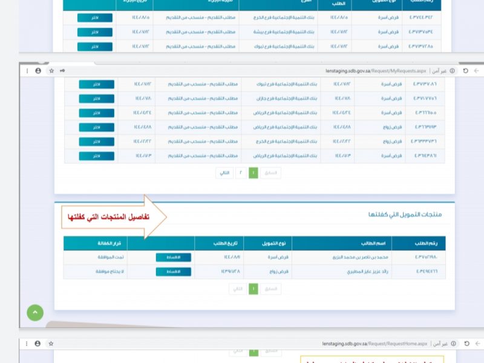Click قرض أسرة in the محمد بن ناصر row
This screenshot has width=484, height=363.
point(278,257)
